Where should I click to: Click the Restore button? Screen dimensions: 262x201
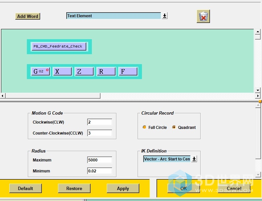pyautogui.click(x=74, y=188)
